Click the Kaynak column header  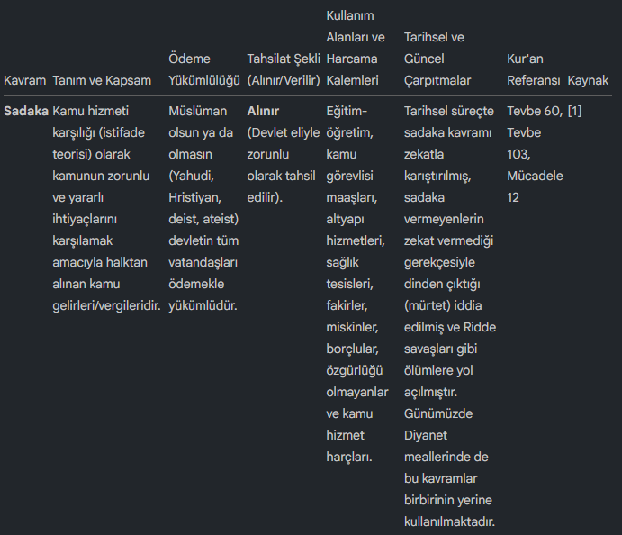pyautogui.click(x=588, y=80)
